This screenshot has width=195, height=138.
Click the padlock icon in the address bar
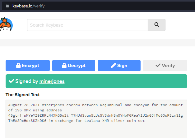(7, 6)
